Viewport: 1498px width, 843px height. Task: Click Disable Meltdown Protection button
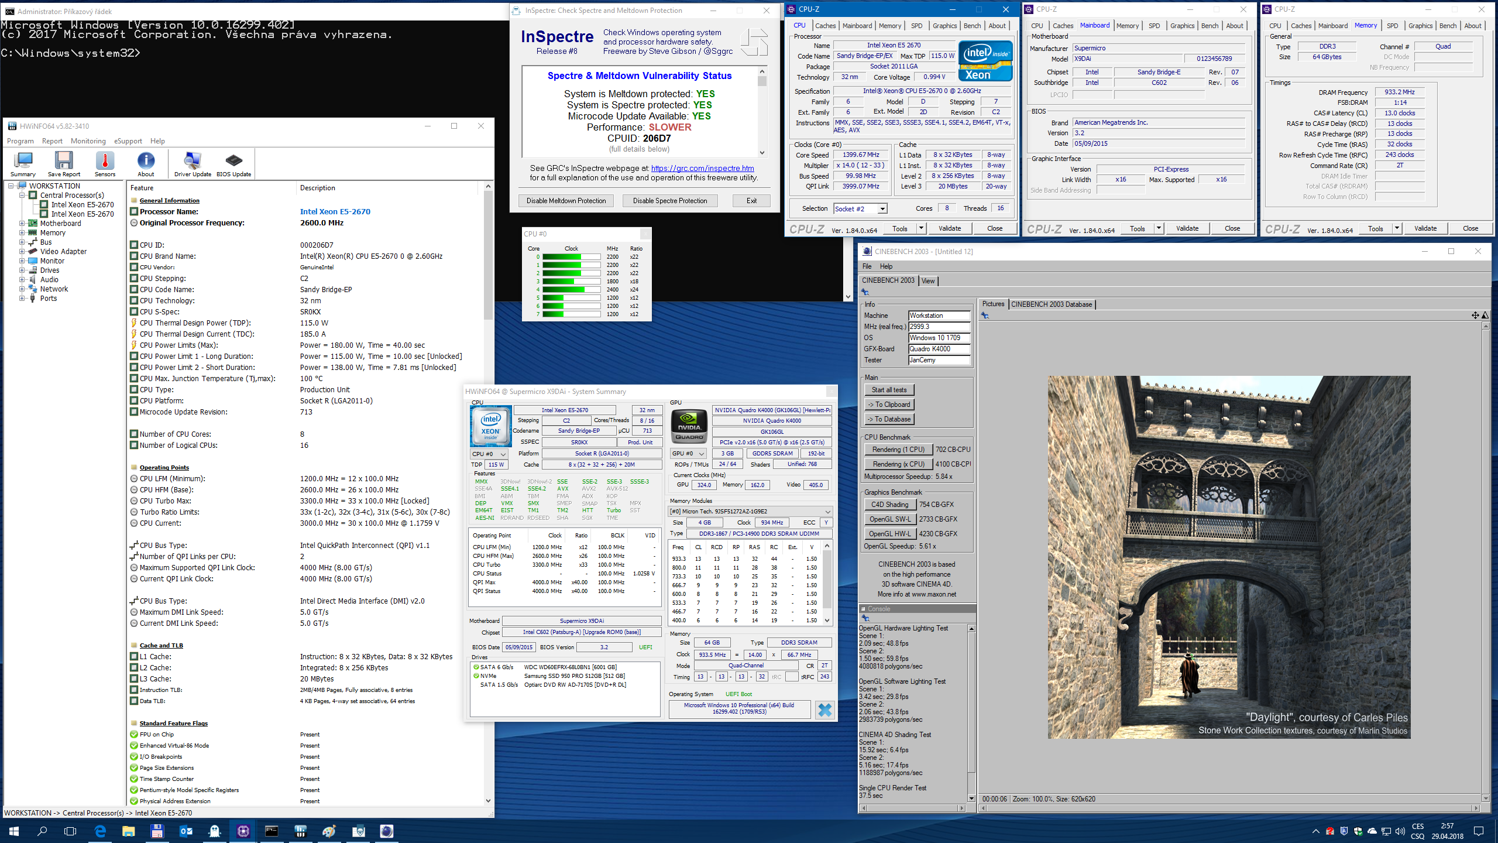(566, 201)
